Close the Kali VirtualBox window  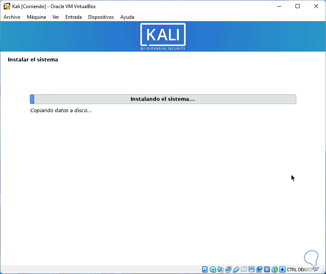tap(316, 6)
